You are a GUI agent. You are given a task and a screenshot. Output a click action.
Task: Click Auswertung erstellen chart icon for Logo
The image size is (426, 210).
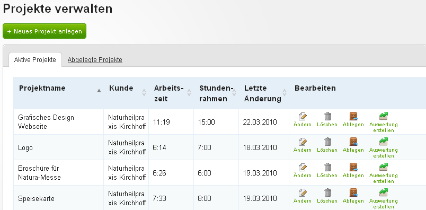click(383, 142)
